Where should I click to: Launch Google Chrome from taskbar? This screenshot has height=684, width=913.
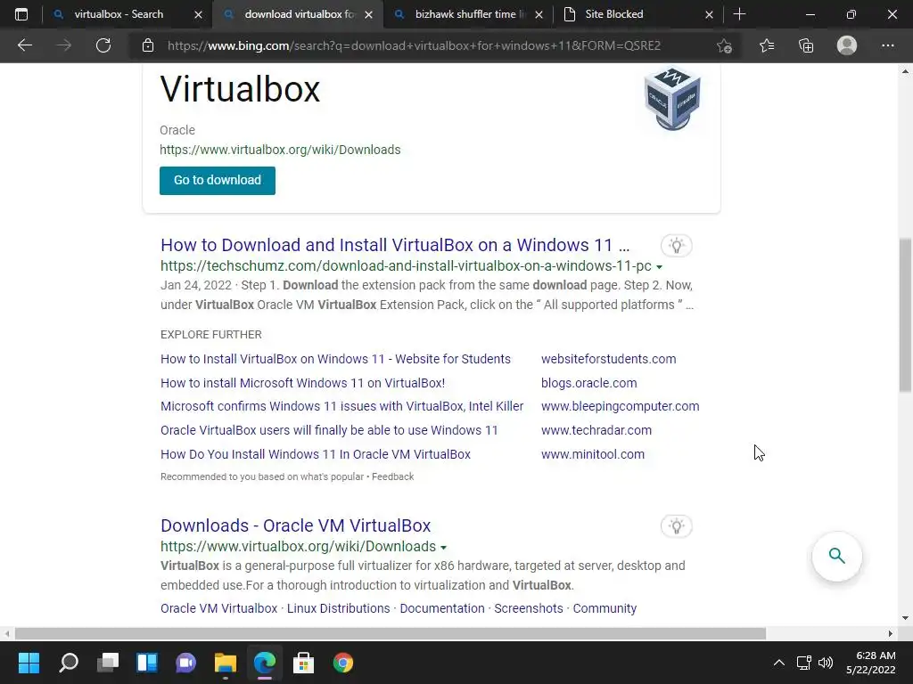coord(343,663)
